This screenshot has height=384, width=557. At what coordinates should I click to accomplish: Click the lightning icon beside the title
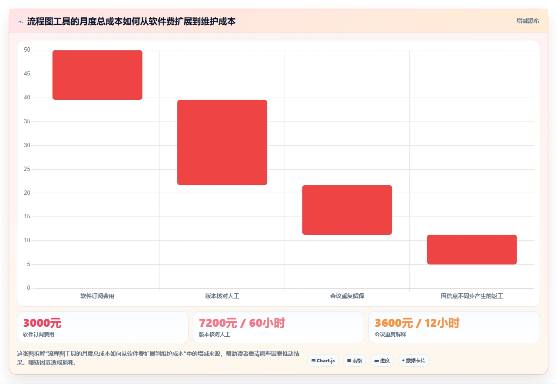tap(20, 22)
